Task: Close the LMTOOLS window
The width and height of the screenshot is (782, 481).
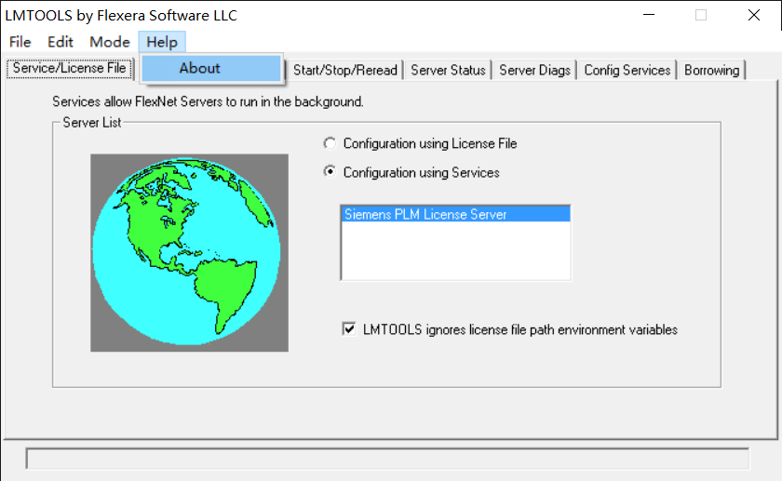Action: point(753,15)
